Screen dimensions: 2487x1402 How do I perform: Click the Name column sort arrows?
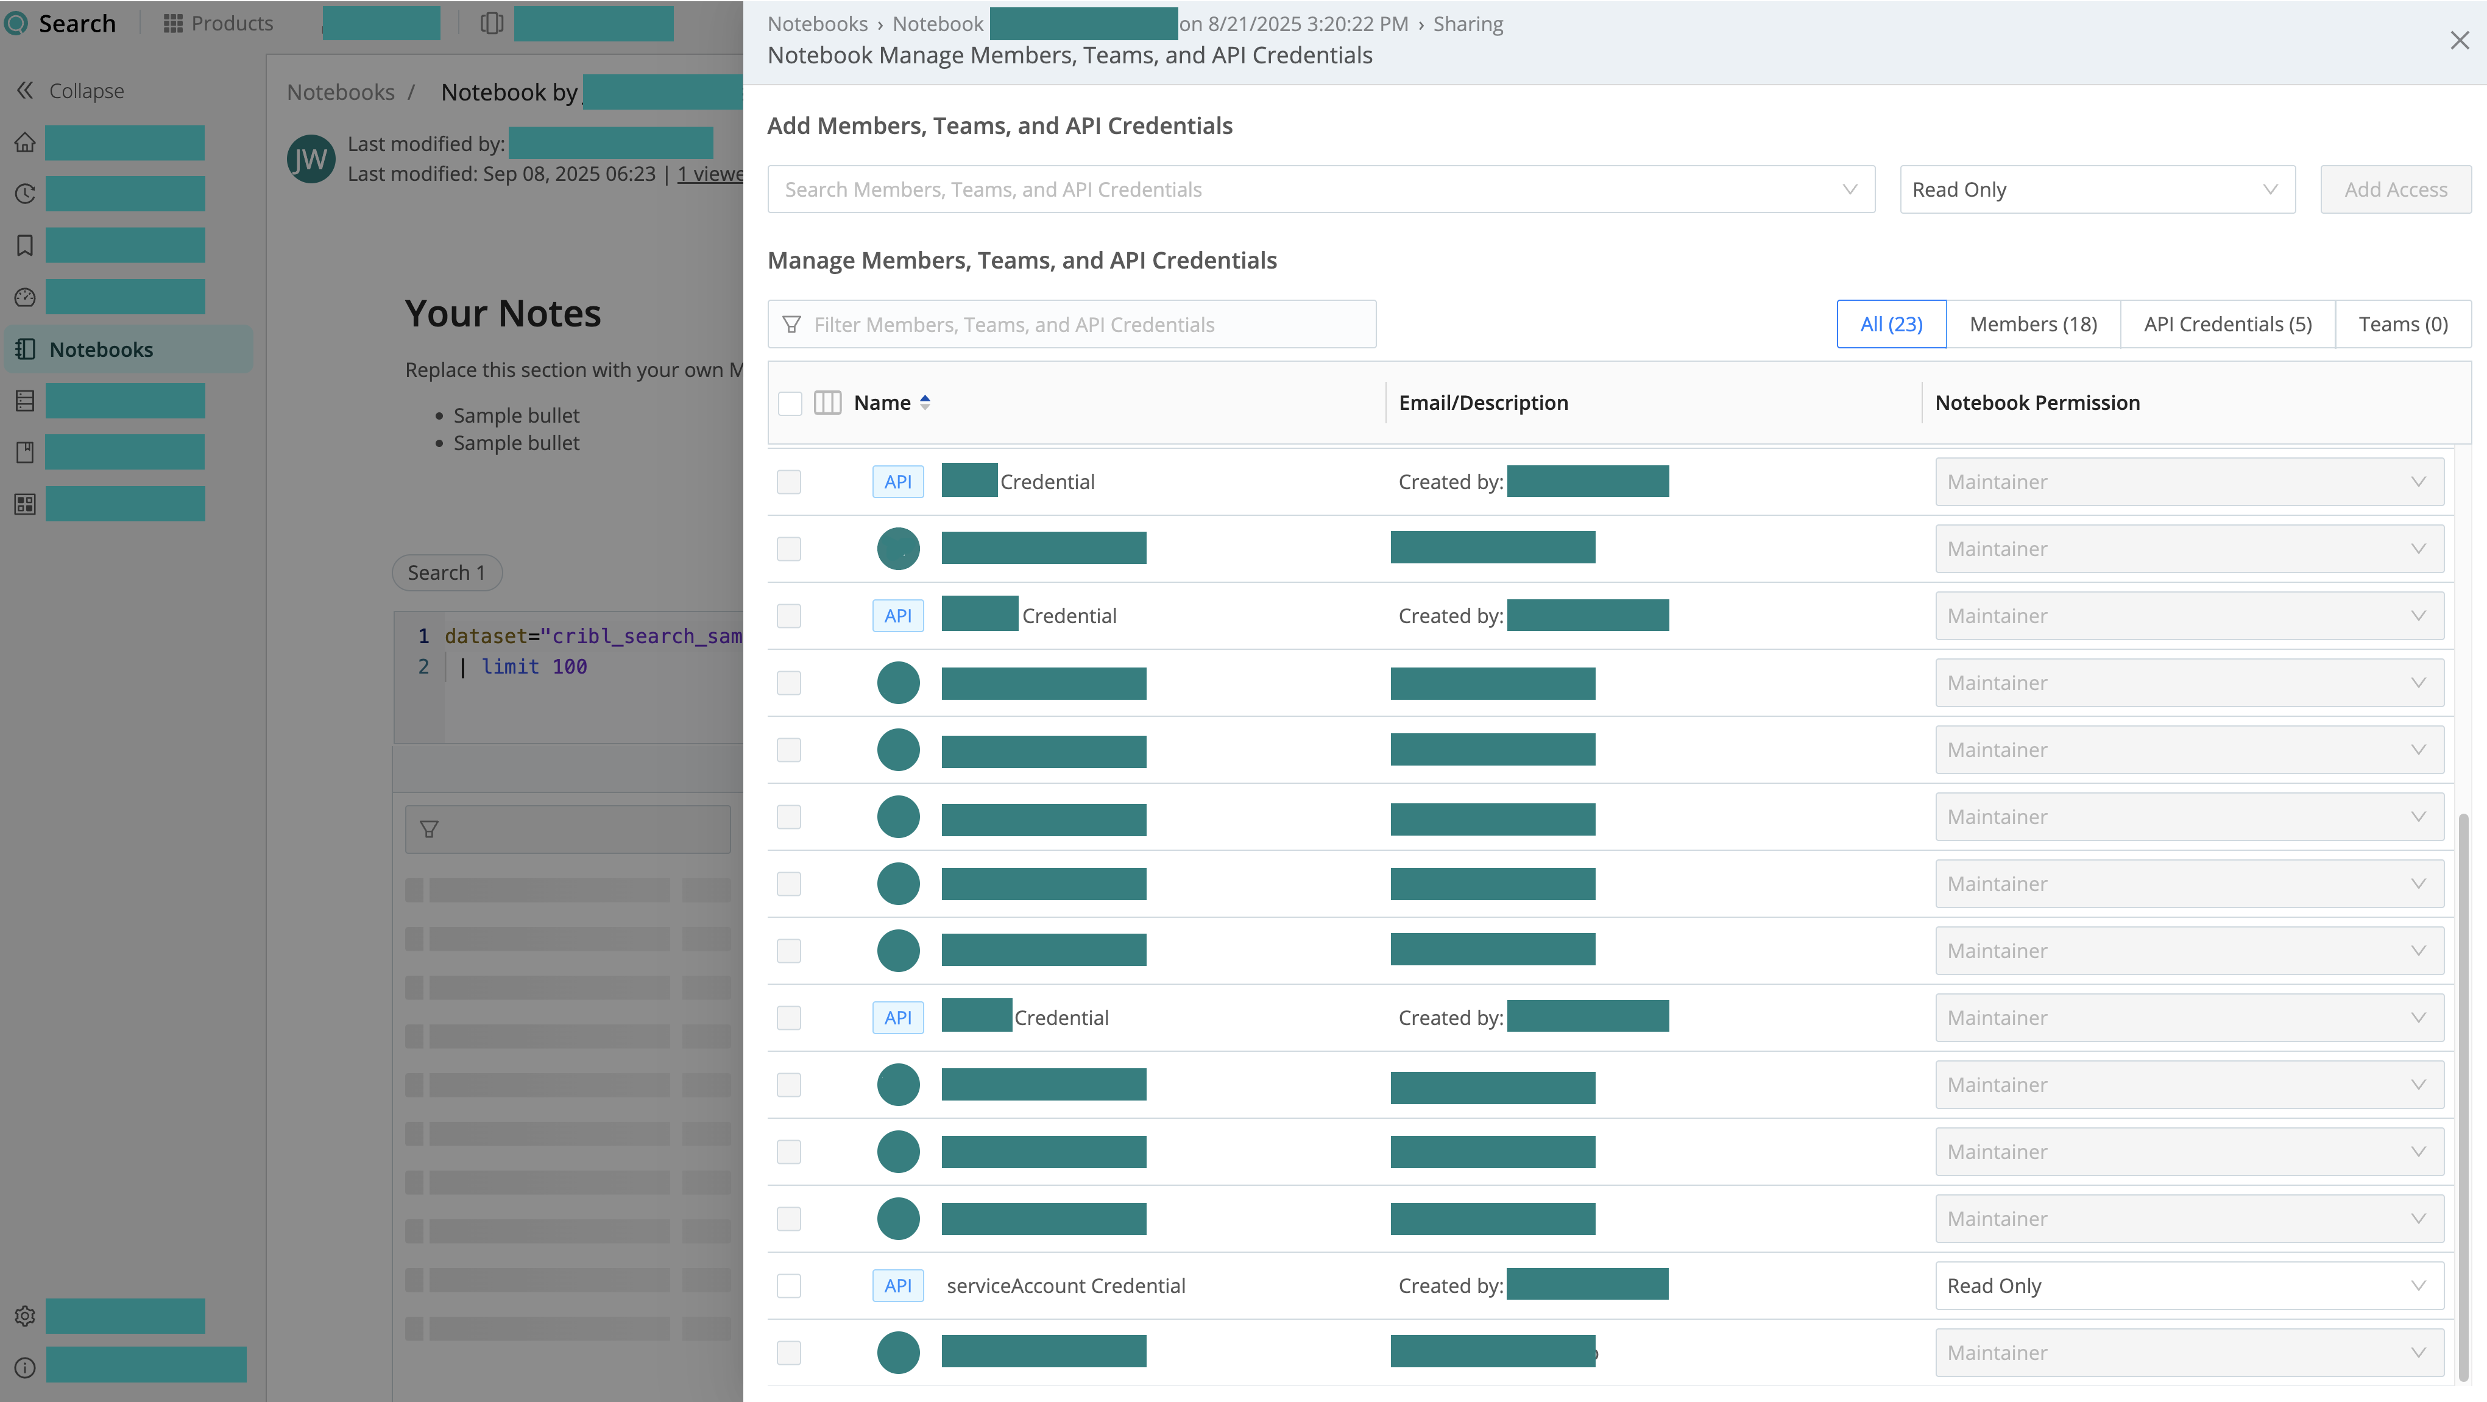[x=925, y=403]
